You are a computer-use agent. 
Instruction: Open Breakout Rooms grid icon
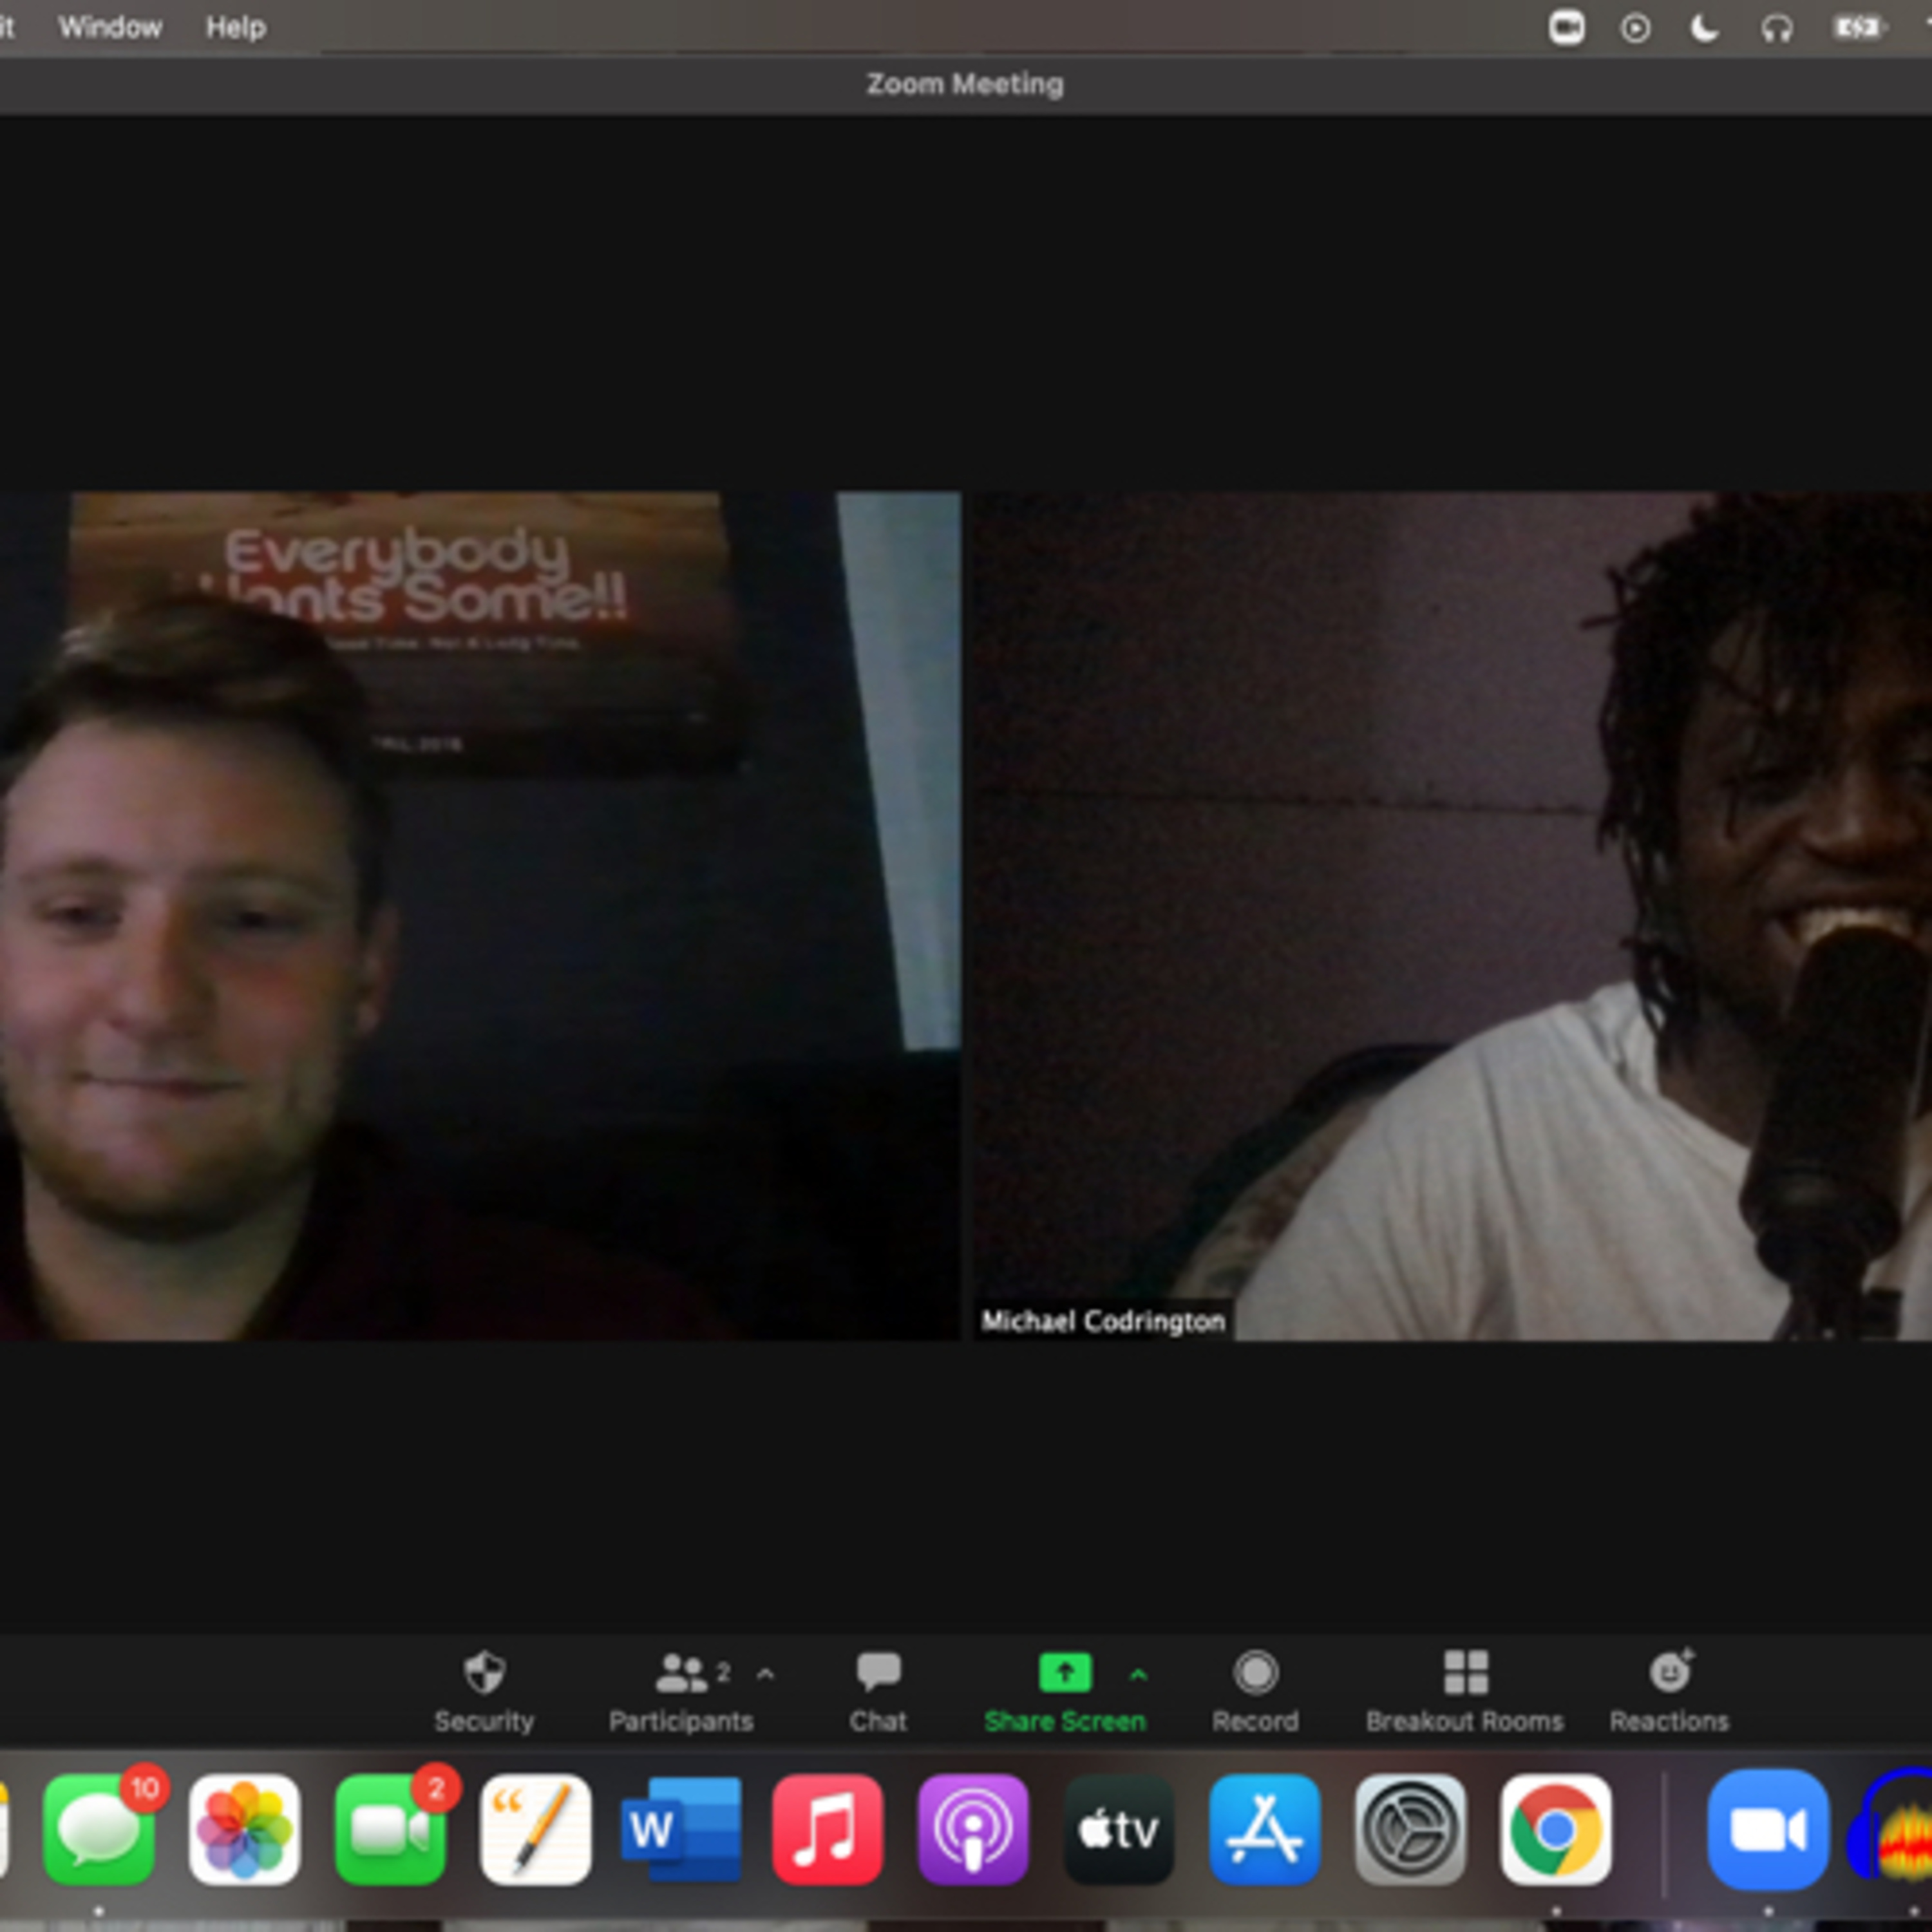(x=1465, y=1673)
